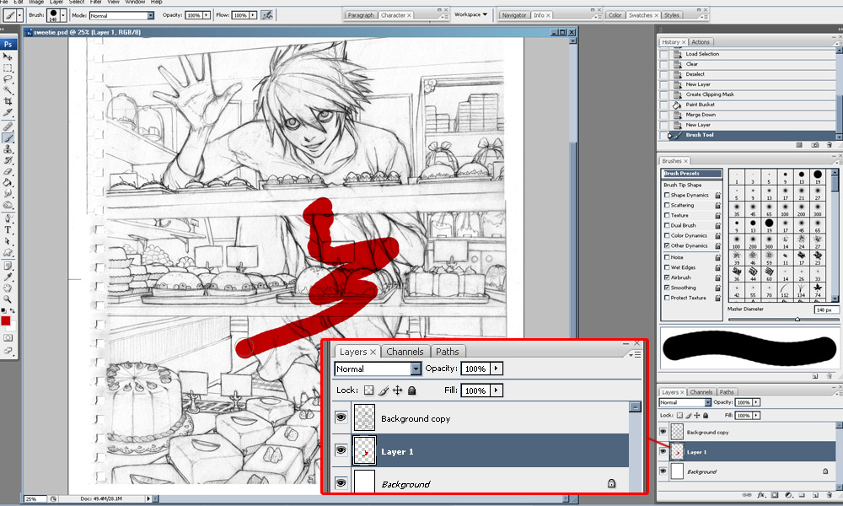The width and height of the screenshot is (843, 506).
Task: Open the Workspace dropdown
Action: (x=470, y=14)
